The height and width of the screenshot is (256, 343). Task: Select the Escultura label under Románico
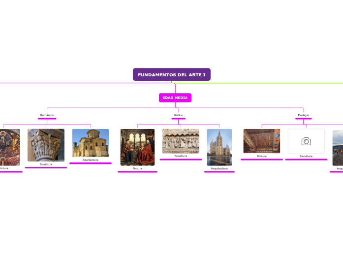pyautogui.click(x=46, y=164)
